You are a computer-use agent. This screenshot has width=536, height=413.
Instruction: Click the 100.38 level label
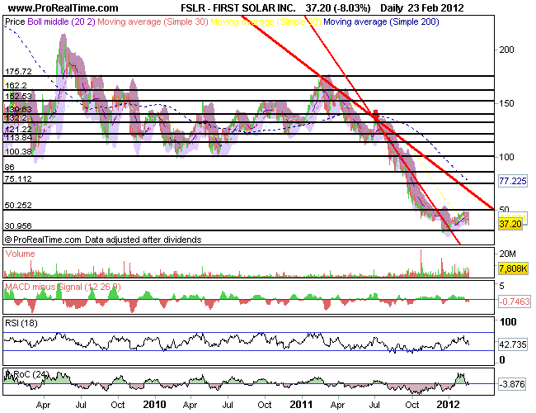coord(18,151)
